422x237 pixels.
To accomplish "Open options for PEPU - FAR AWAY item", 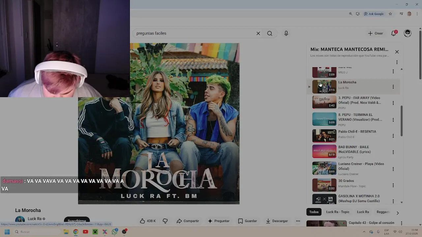I will point(393,103).
